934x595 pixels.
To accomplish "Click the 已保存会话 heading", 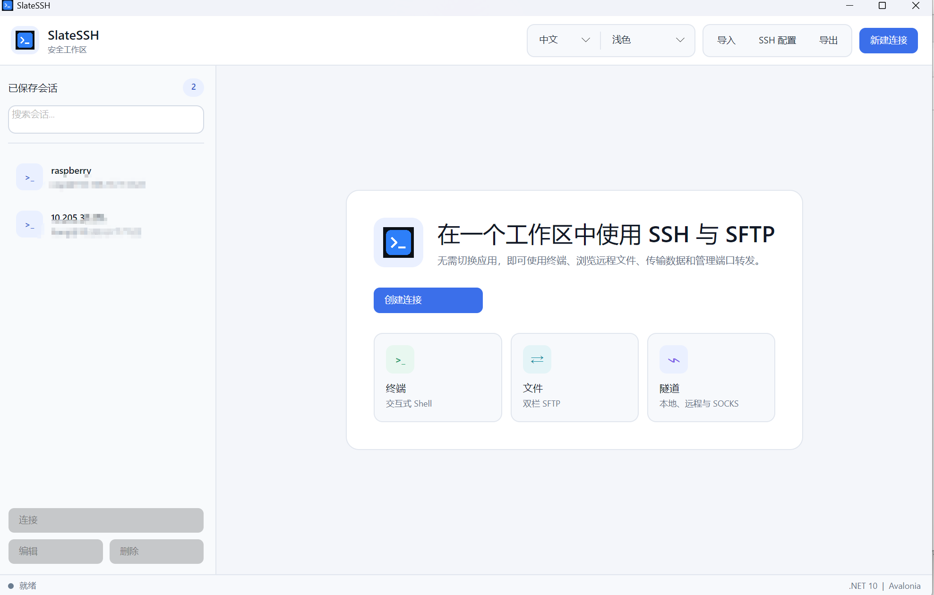I will coord(33,88).
